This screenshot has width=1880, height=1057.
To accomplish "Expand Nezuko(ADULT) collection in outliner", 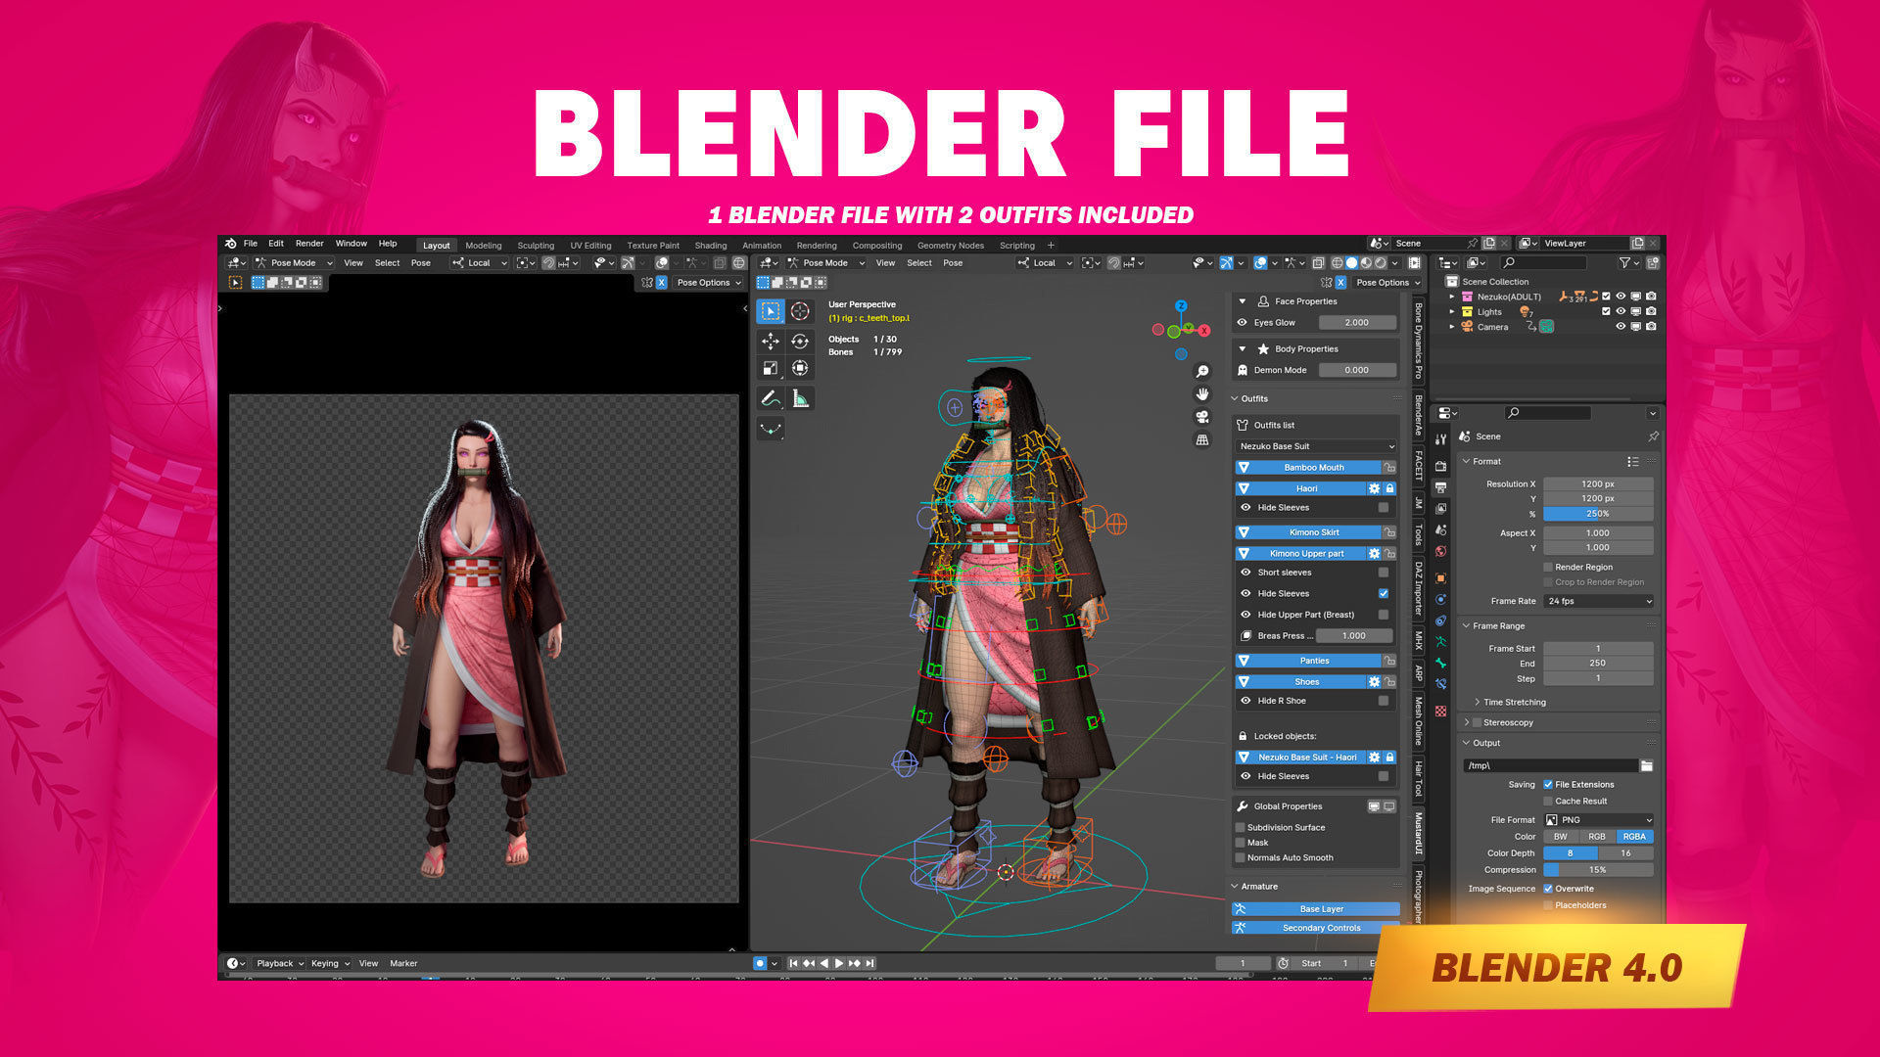I will [1452, 298].
